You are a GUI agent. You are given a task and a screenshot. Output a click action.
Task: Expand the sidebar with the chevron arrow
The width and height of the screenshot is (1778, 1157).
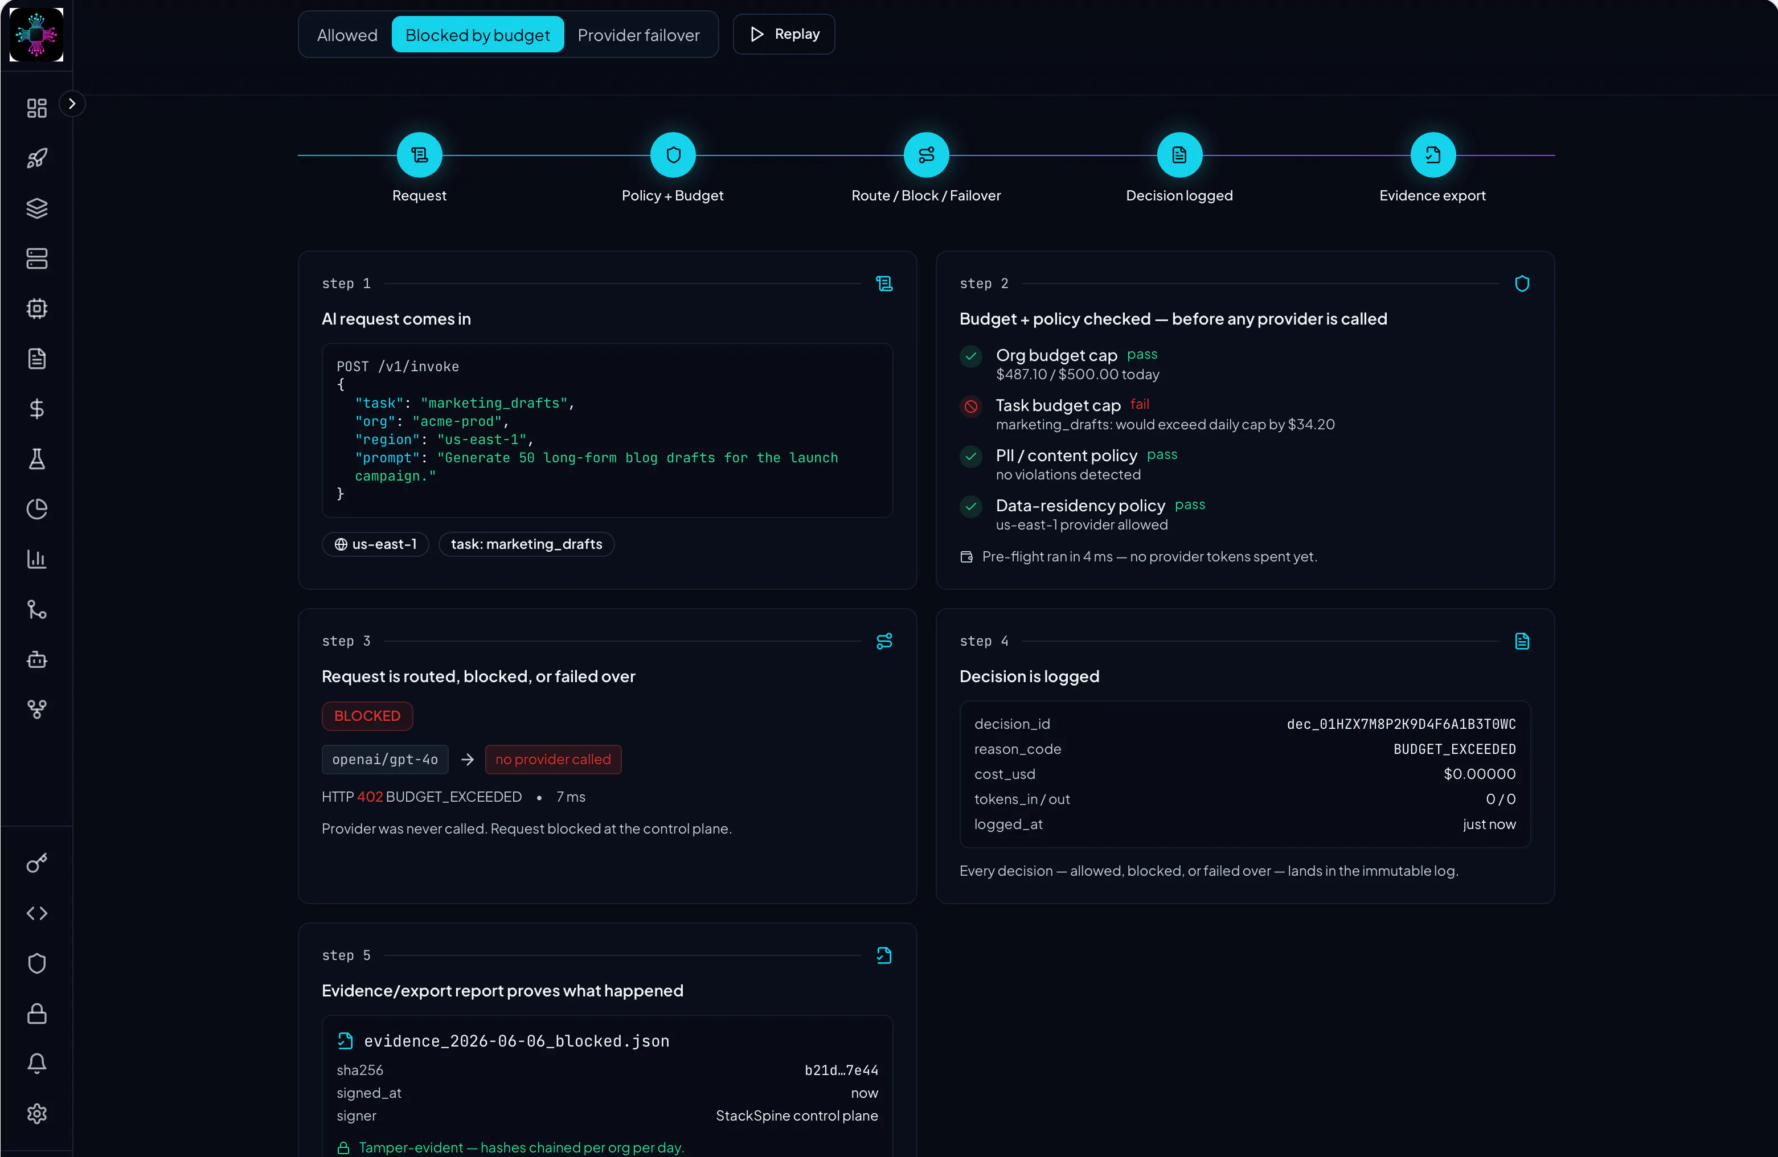(72, 104)
